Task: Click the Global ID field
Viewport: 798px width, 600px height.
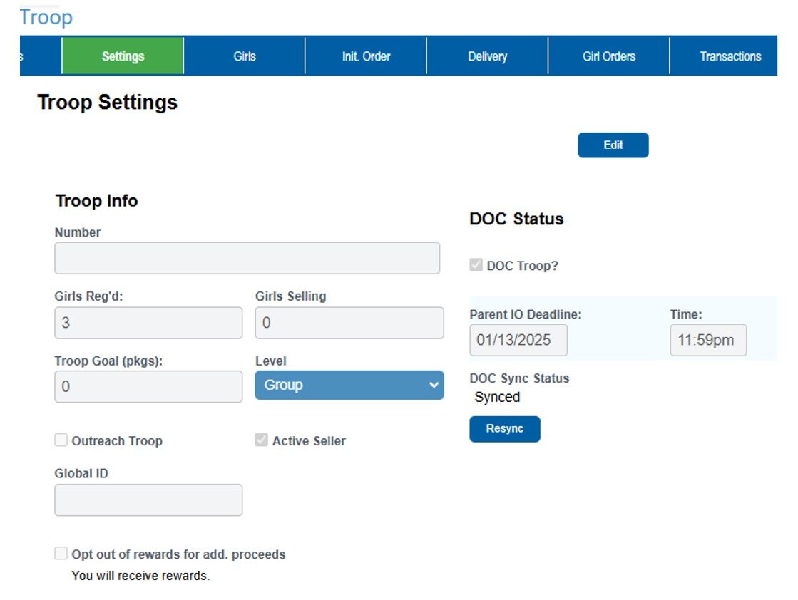Action: click(x=148, y=500)
